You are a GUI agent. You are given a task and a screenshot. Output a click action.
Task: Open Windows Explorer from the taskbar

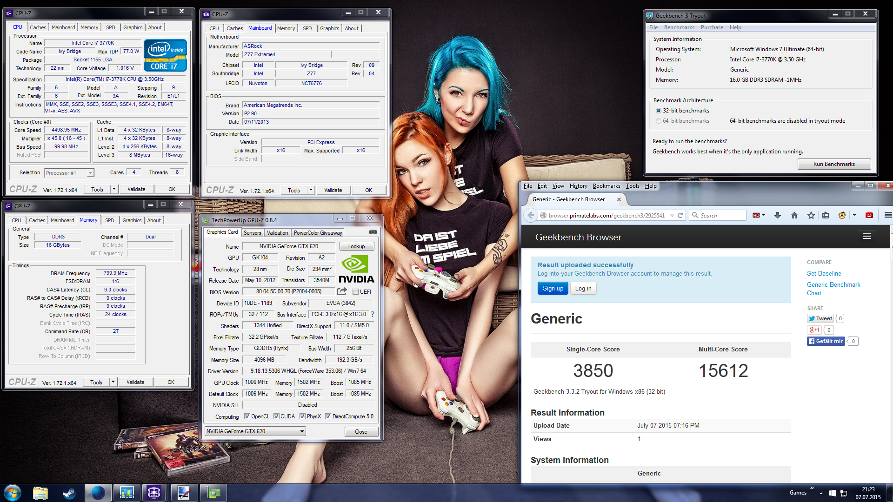pyautogui.click(x=40, y=493)
